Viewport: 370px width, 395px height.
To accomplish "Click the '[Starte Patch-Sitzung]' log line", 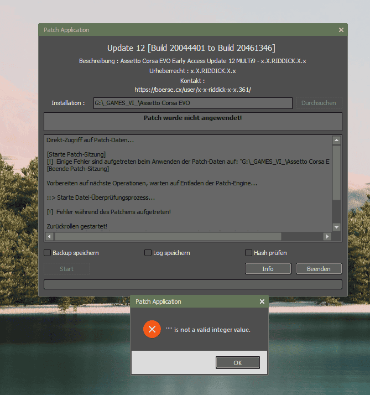I will (76, 154).
